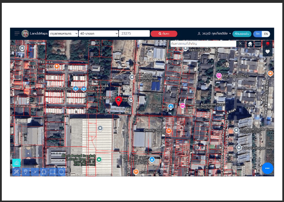Click the Sweety Secret label text

pyautogui.click(x=154, y=130)
